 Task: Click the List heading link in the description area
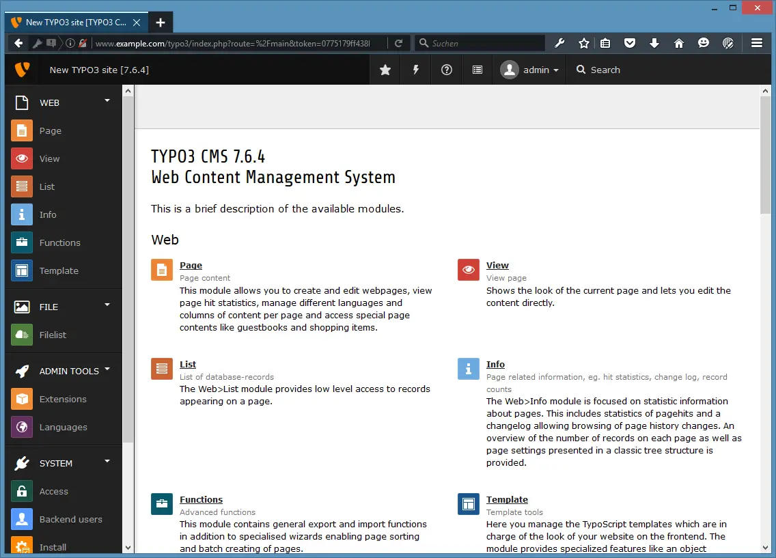[188, 365]
